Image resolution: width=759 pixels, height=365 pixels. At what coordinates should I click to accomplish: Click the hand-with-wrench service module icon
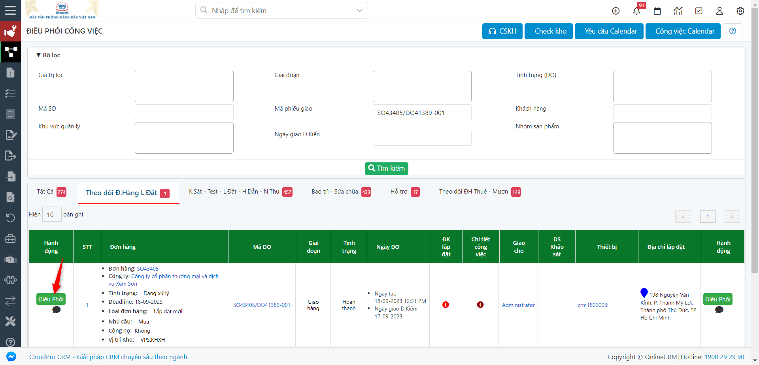click(x=10, y=31)
